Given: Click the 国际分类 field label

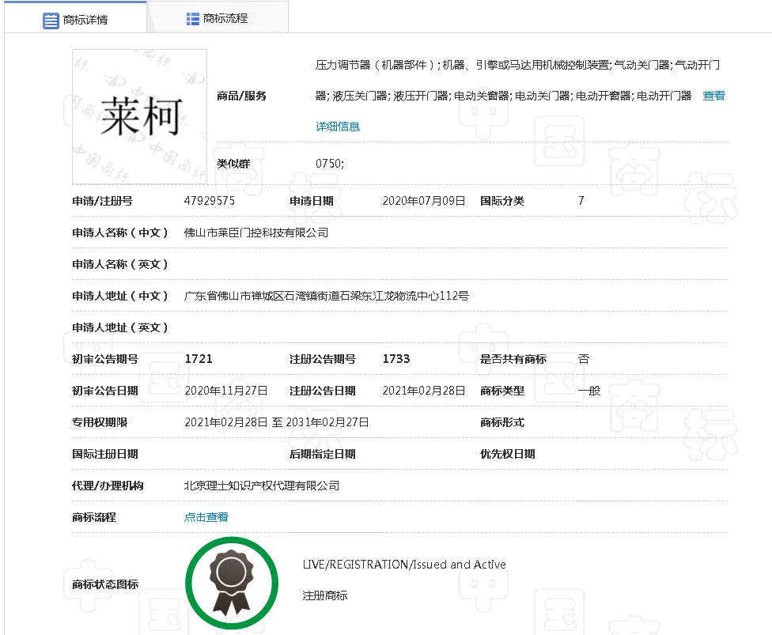Looking at the screenshot, I should click(502, 201).
